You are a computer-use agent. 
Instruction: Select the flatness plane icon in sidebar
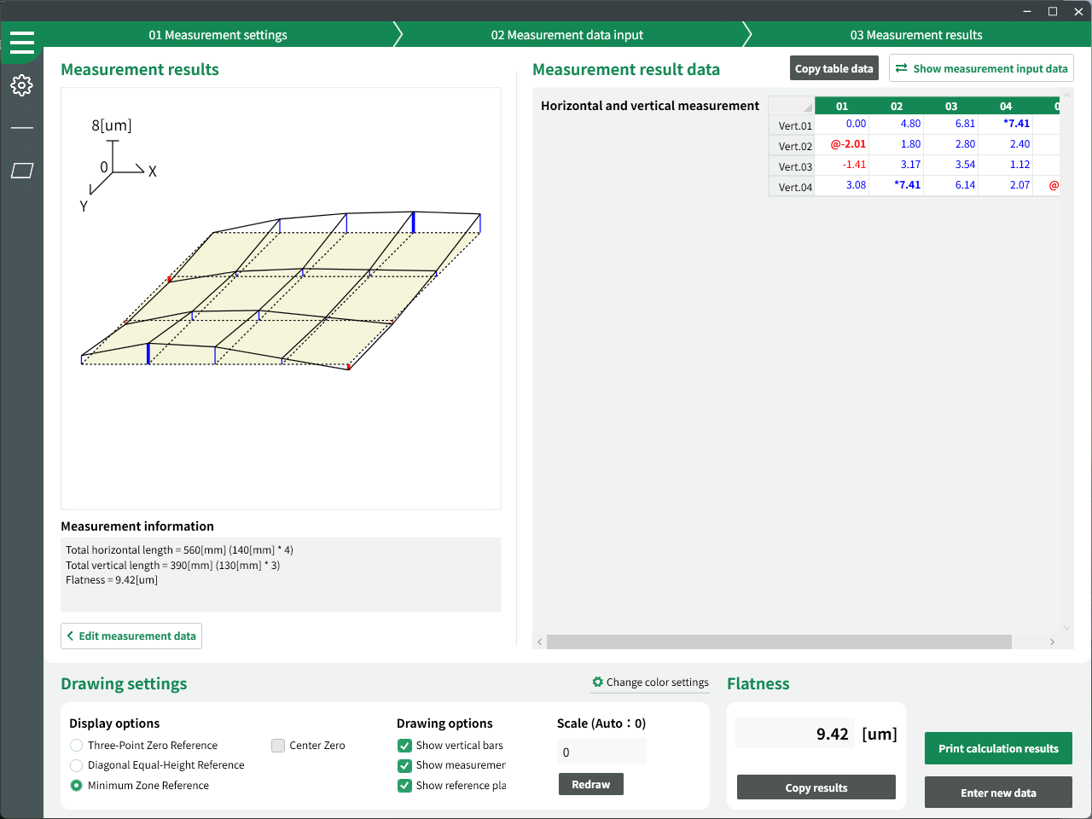click(22, 171)
